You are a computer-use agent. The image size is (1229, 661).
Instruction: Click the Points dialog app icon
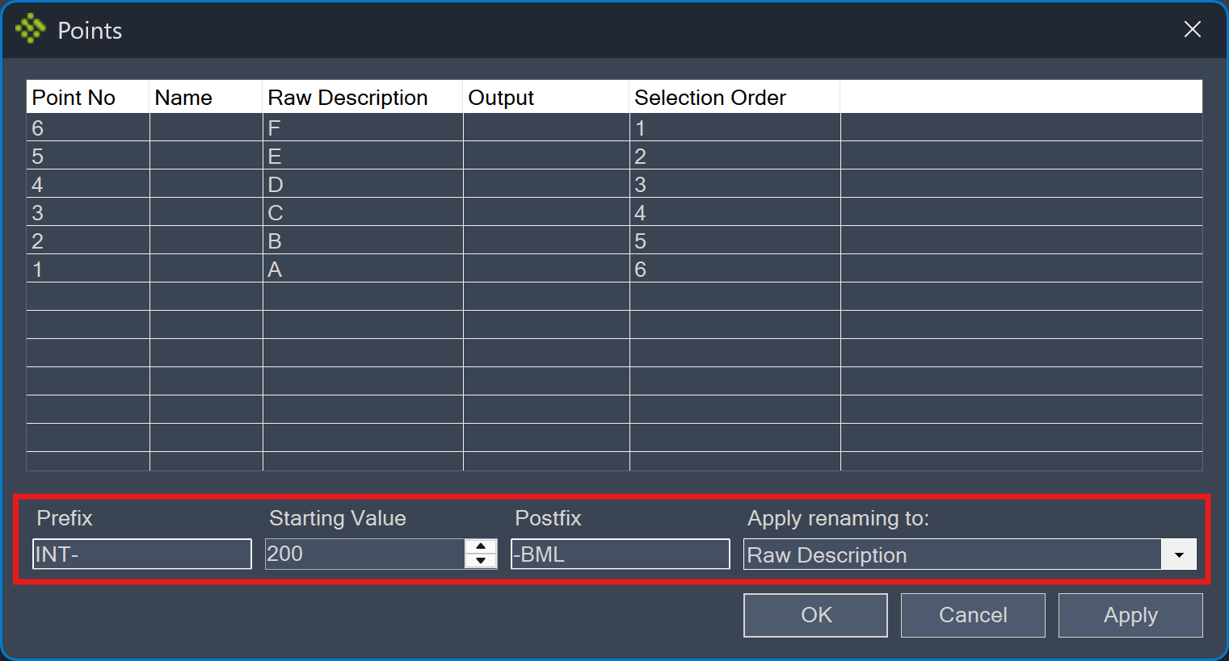pos(31,29)
